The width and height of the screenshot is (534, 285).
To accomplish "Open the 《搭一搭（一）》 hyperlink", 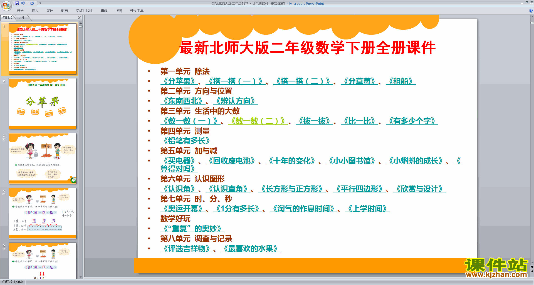I will [236, 81].
